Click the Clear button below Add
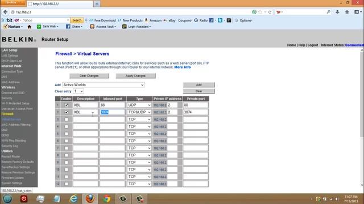The image size is (364, 204). tap(198, 91)
